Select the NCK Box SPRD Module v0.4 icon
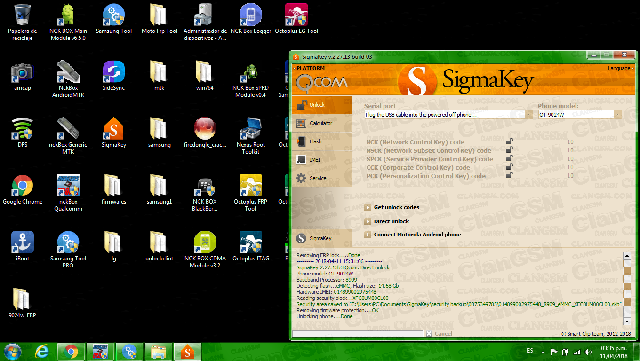This screenshot has width=640, height=361. point(251,79)
